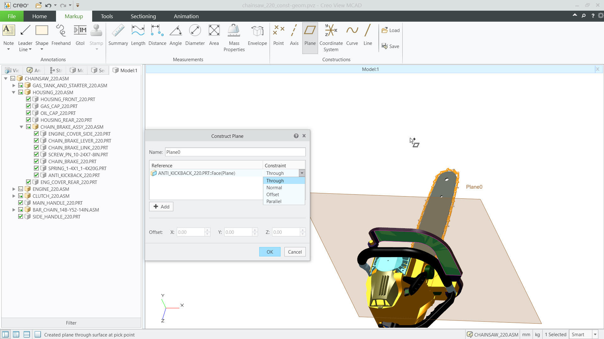604x339 pixels.
Task: Open Mass Properties tool
Action: pos(234,38)
